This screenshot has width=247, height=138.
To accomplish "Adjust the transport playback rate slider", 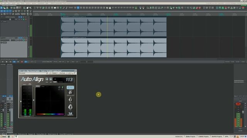I will coord(86,62).
